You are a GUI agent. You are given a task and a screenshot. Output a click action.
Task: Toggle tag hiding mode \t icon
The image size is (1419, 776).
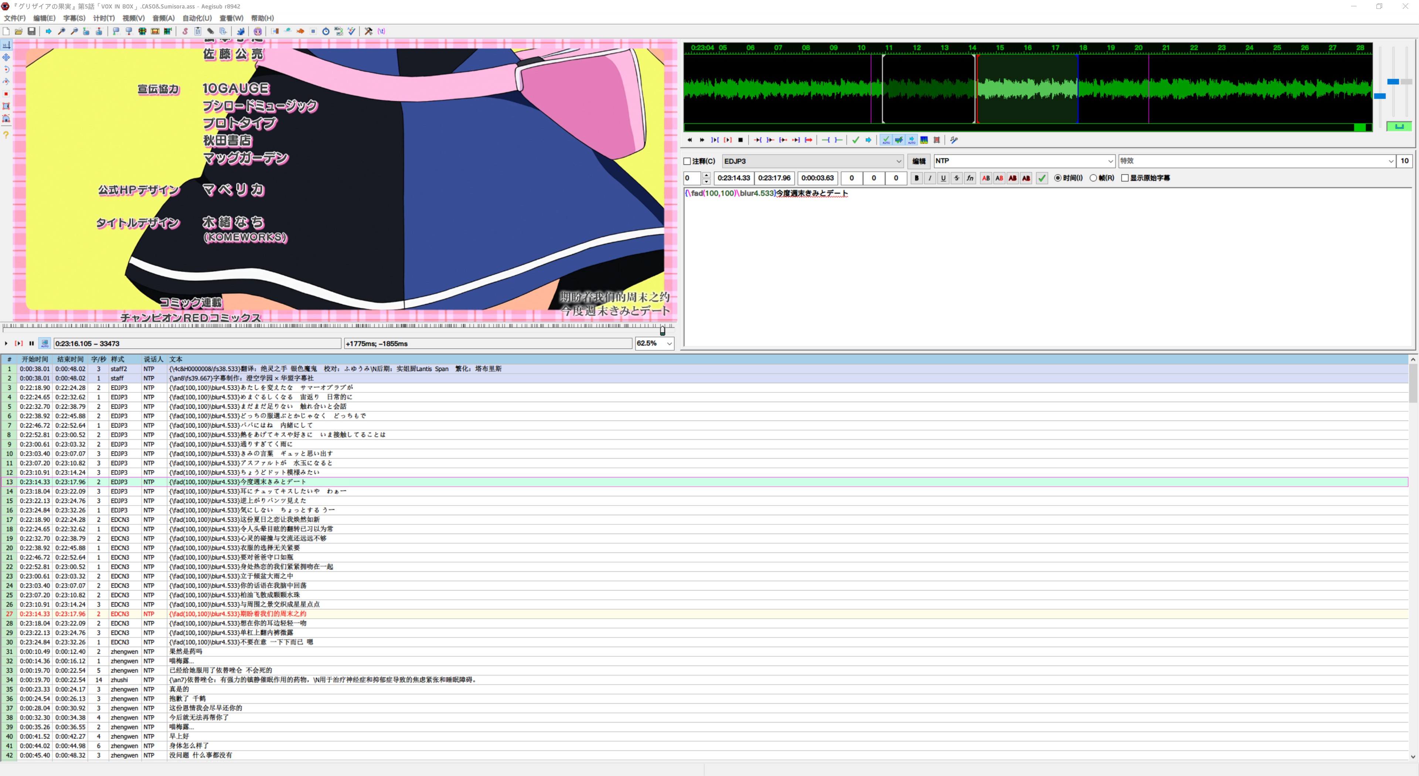pyautogui.click(x=381, y=31)
